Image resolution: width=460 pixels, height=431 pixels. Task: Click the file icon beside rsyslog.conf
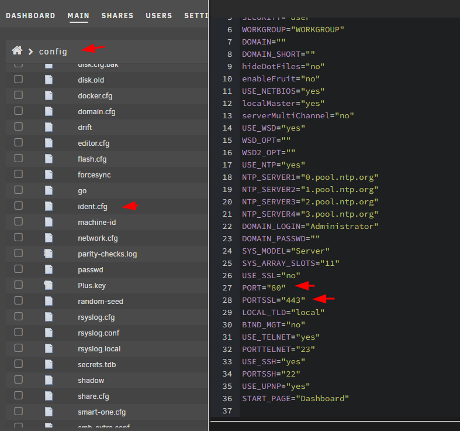49,333
